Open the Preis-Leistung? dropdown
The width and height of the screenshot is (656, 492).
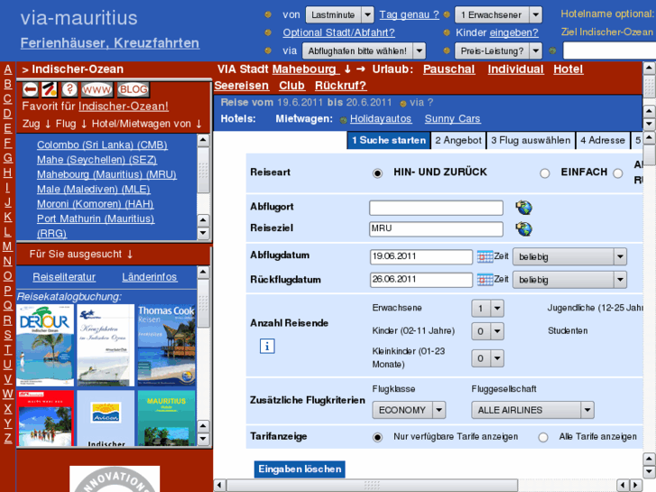(498, 51)
